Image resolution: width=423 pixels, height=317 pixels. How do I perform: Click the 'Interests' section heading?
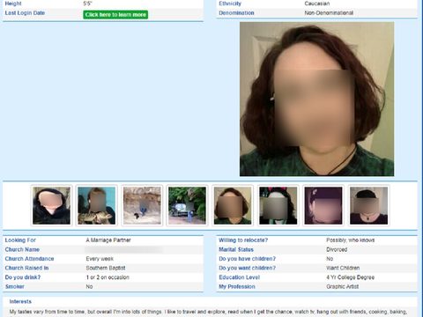pos(20,301)
